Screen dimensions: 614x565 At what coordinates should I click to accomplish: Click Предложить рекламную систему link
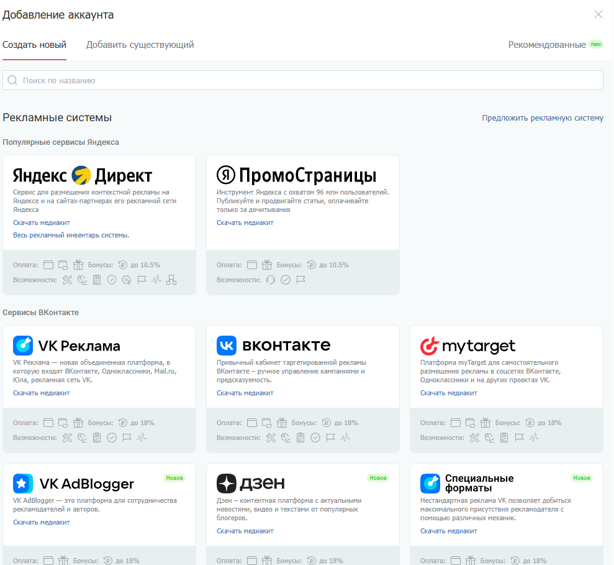click(542, 118)
